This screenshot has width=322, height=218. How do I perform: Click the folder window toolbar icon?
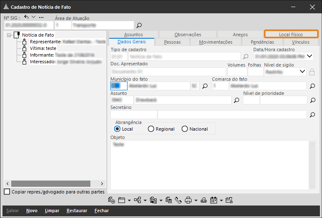[122, 200]
